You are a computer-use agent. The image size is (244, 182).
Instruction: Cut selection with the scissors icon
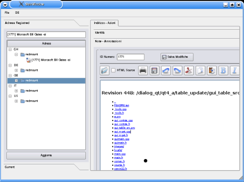point(189,70)
